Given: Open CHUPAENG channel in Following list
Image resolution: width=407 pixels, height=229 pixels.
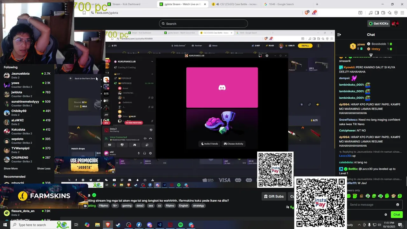Looking at the screenshot, I should (x=27, y=159).
